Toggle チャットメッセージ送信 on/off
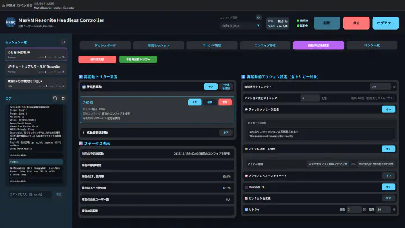405x228 pixels. click(x=388, y=109)
